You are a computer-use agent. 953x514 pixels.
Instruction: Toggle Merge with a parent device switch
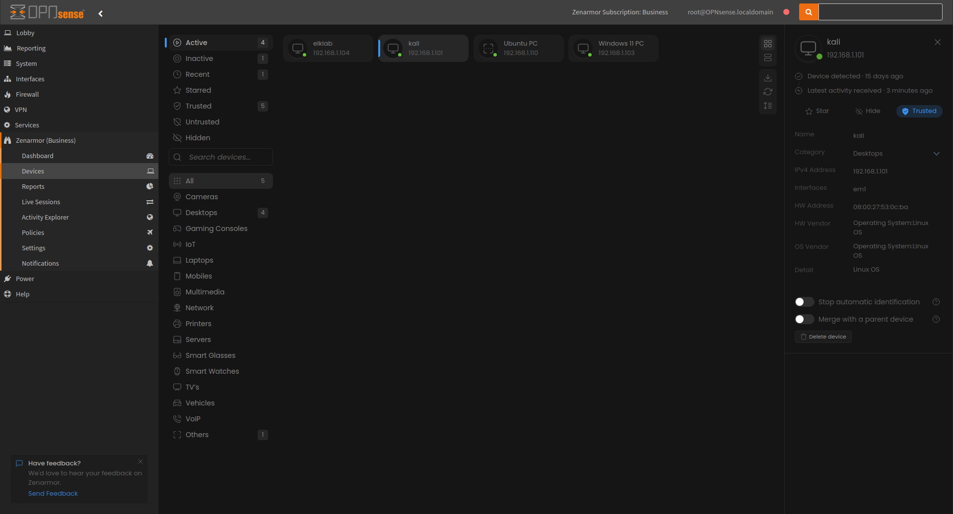click(804, 319)
